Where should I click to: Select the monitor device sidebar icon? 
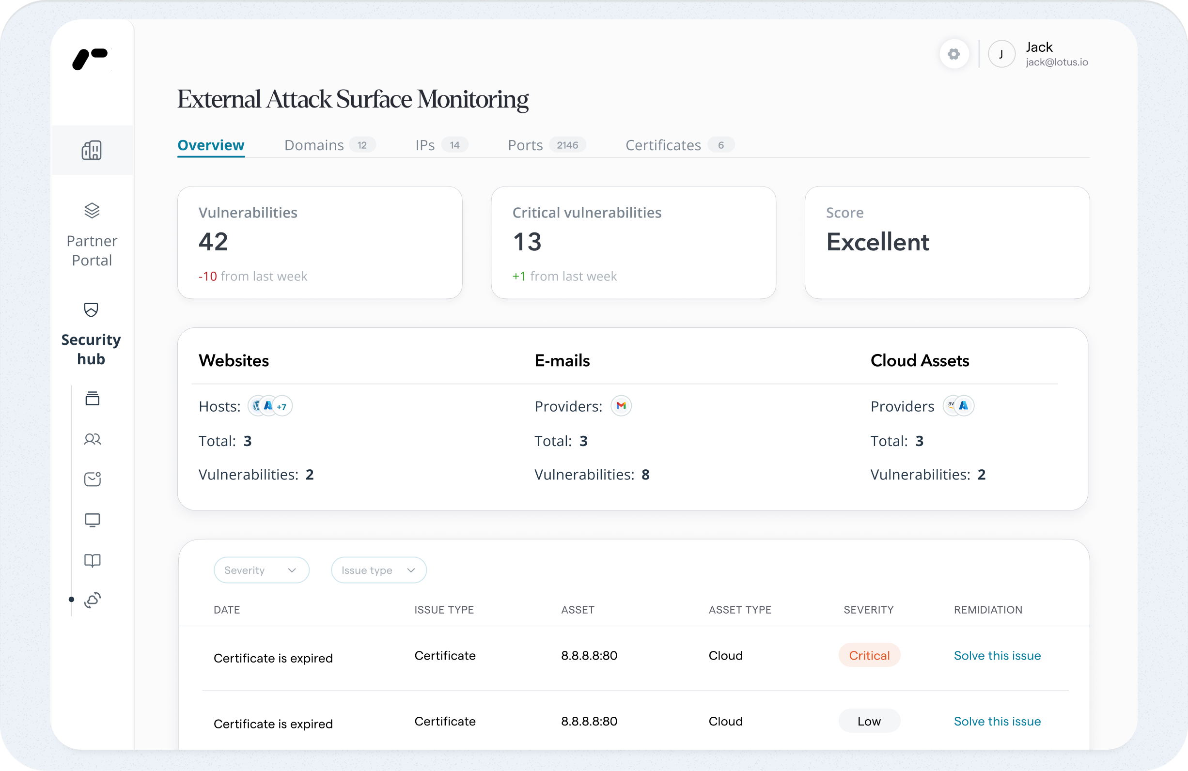(93, 520)
